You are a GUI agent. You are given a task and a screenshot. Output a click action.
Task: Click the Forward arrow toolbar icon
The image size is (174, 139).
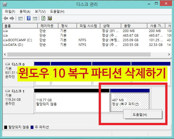[12, 18]
